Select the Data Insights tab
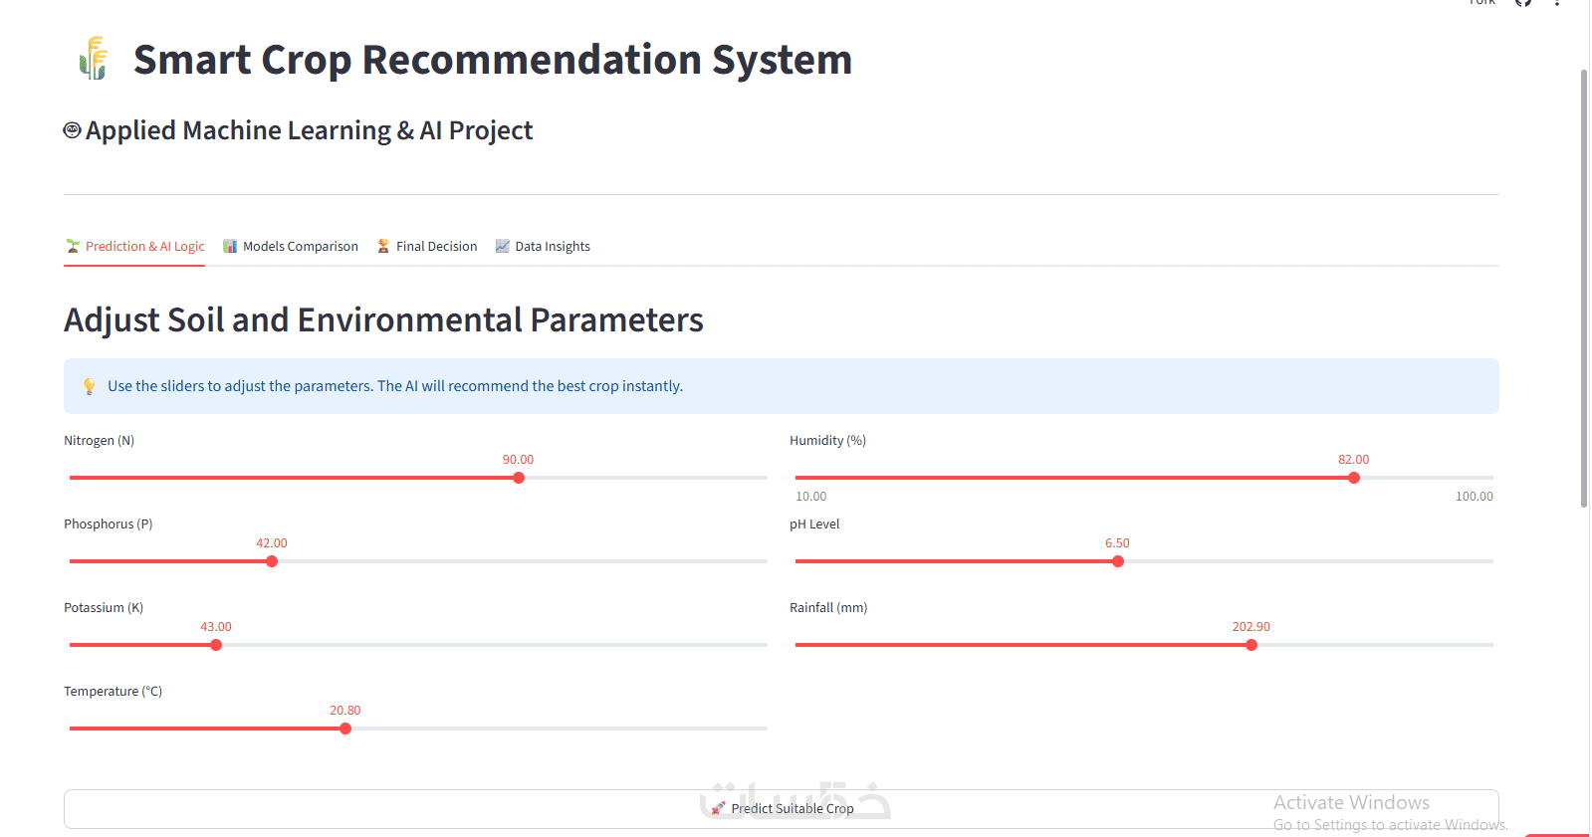 coord(543,246)
